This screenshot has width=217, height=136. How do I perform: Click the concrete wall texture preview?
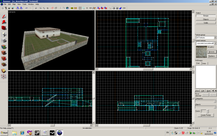[x=201, y=52]
